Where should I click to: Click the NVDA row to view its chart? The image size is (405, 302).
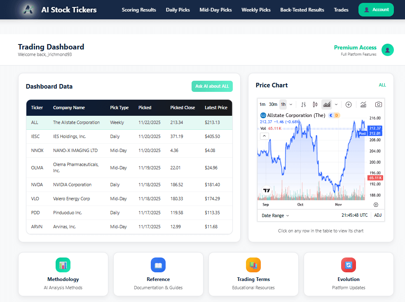124,185
